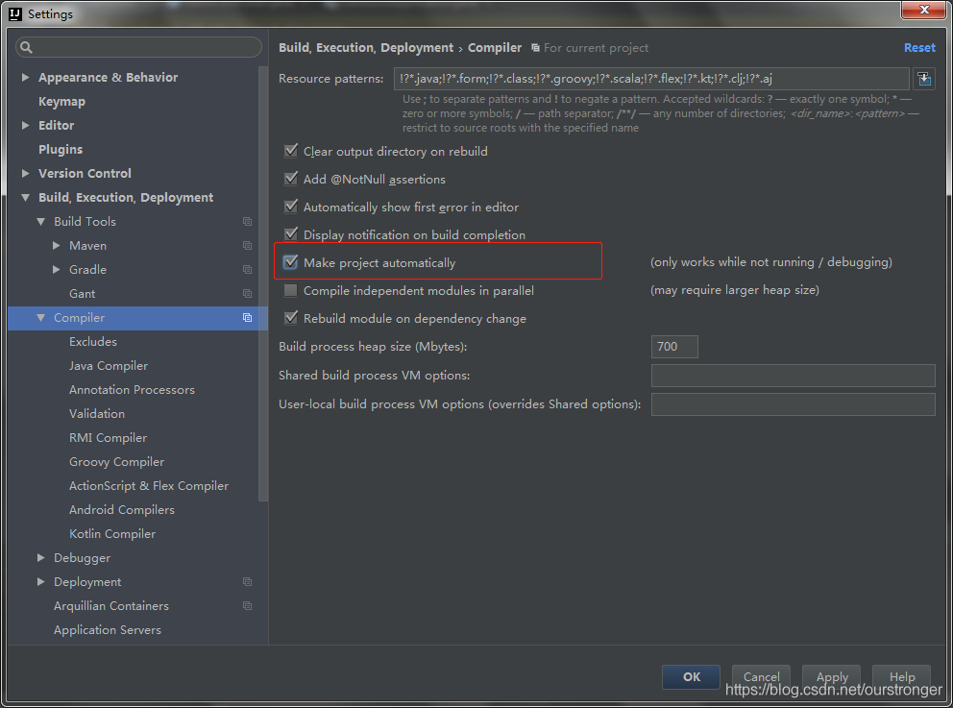Image resolution: width=953 pixels, height=708 pixels.
Task: Select Gant under Build Tools
Action: (82, 294)
